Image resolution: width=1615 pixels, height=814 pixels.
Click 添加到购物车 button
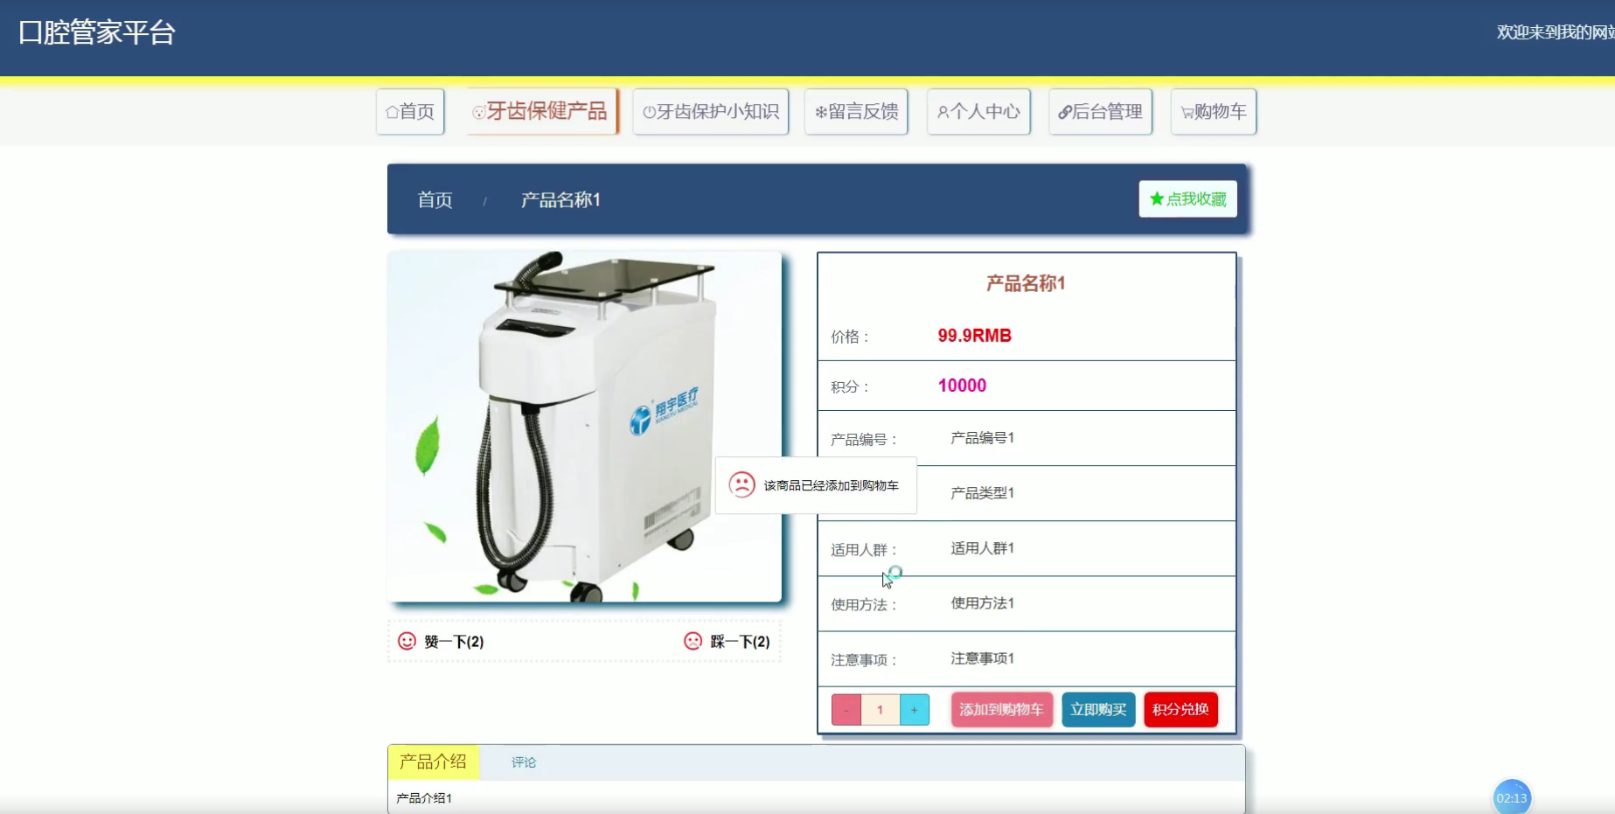pyautogui.click(x=1002, y=710)
